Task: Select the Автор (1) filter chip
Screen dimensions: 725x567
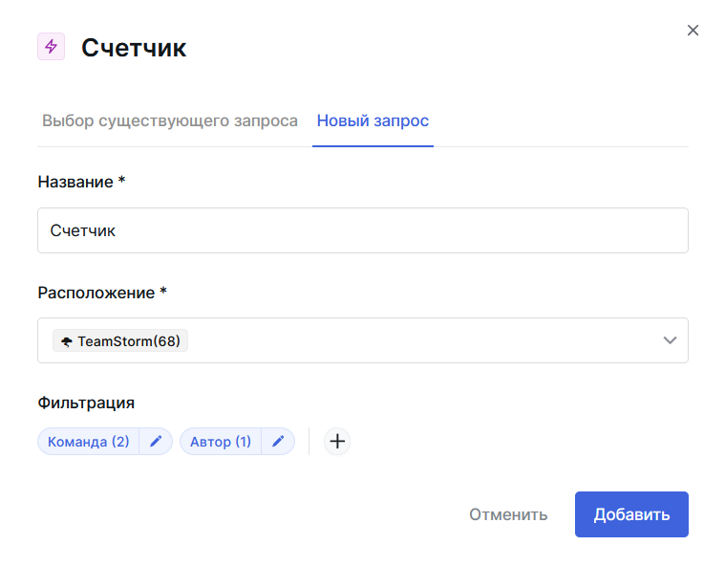Action: pos(221,442)
